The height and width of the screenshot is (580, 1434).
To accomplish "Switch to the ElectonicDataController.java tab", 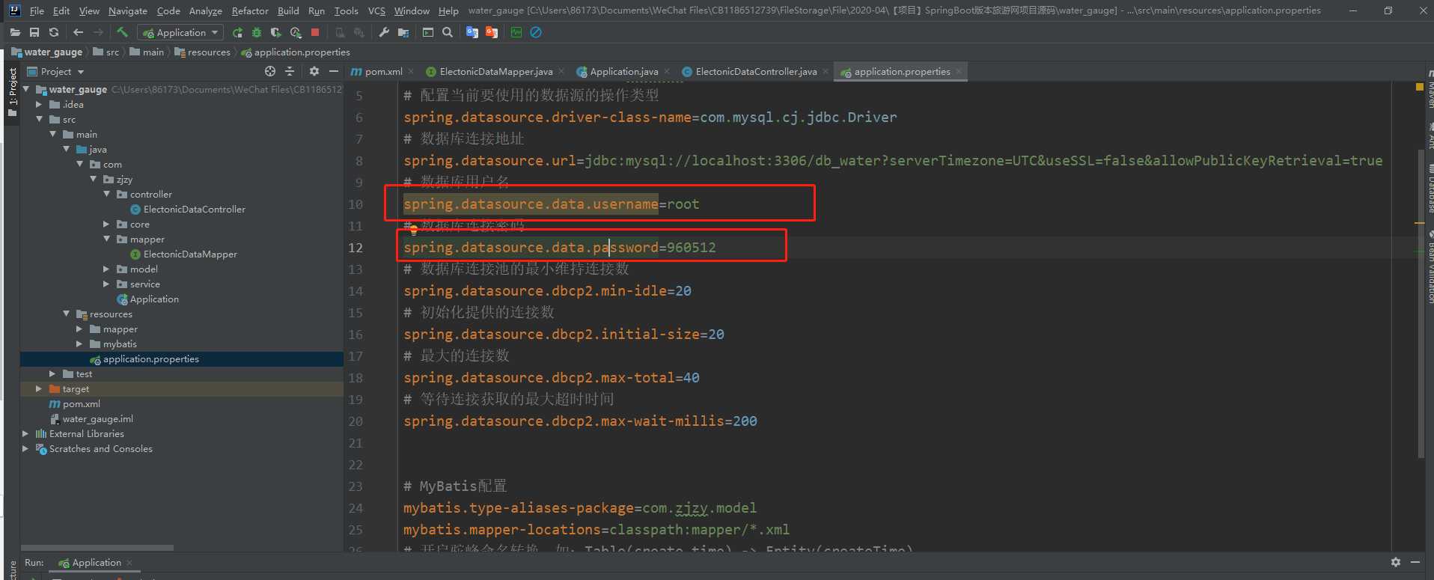I will (756, 72).
